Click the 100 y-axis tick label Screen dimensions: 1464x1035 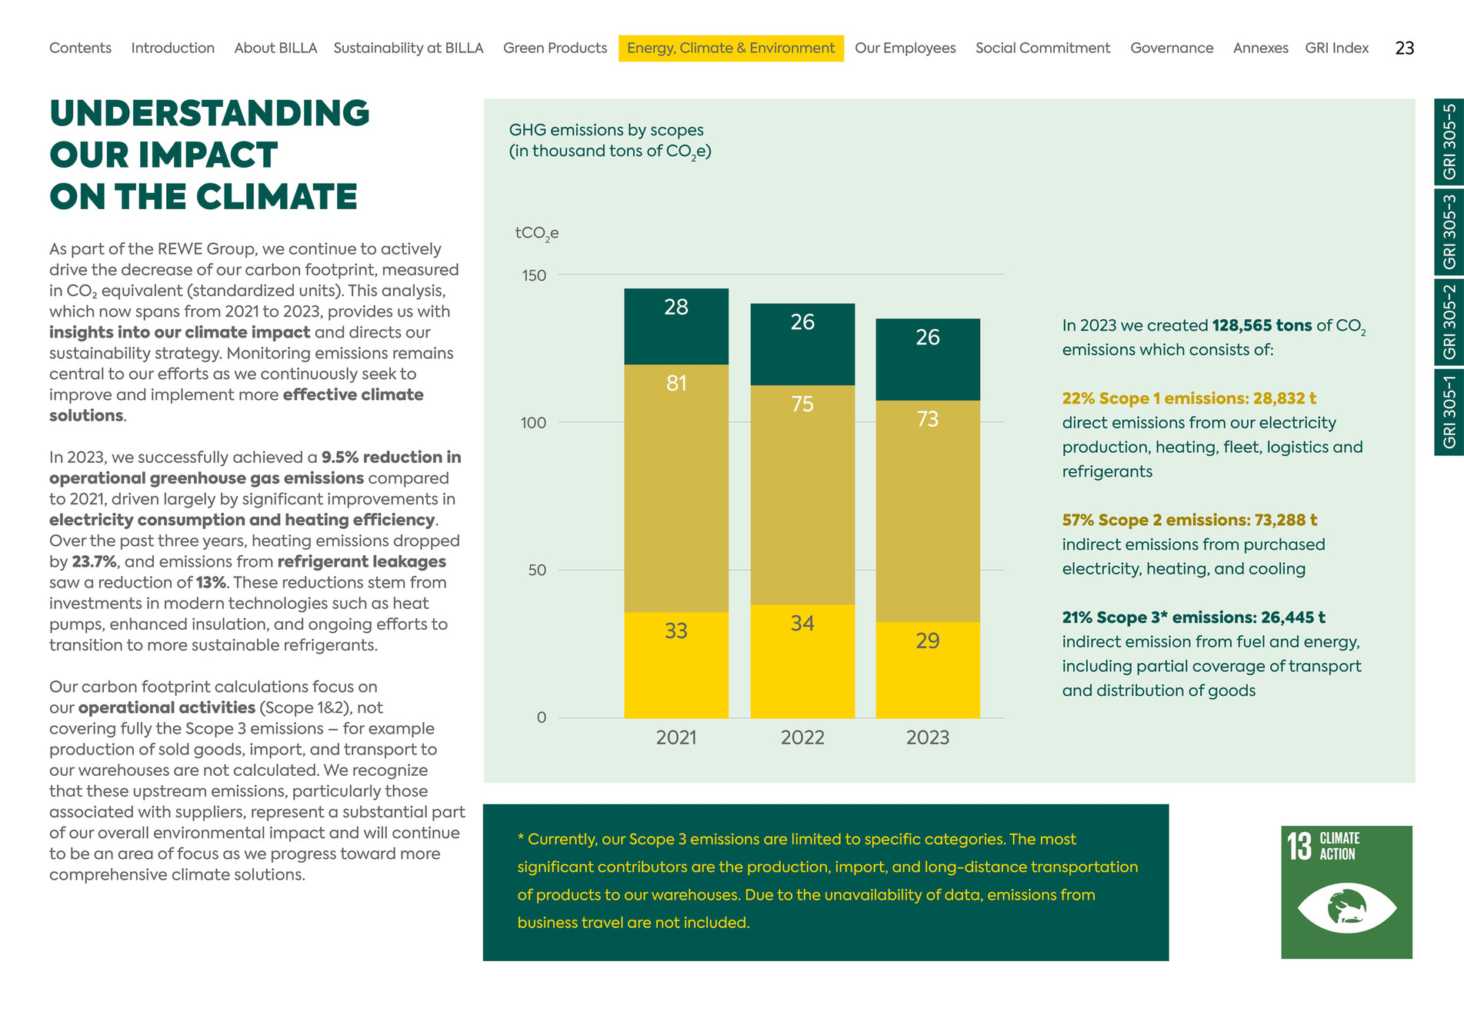tap(534, 423)
